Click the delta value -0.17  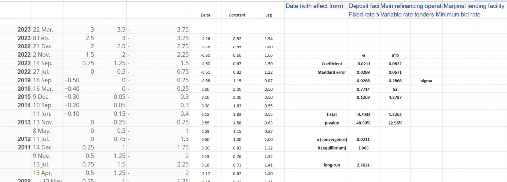pos(205,173)
